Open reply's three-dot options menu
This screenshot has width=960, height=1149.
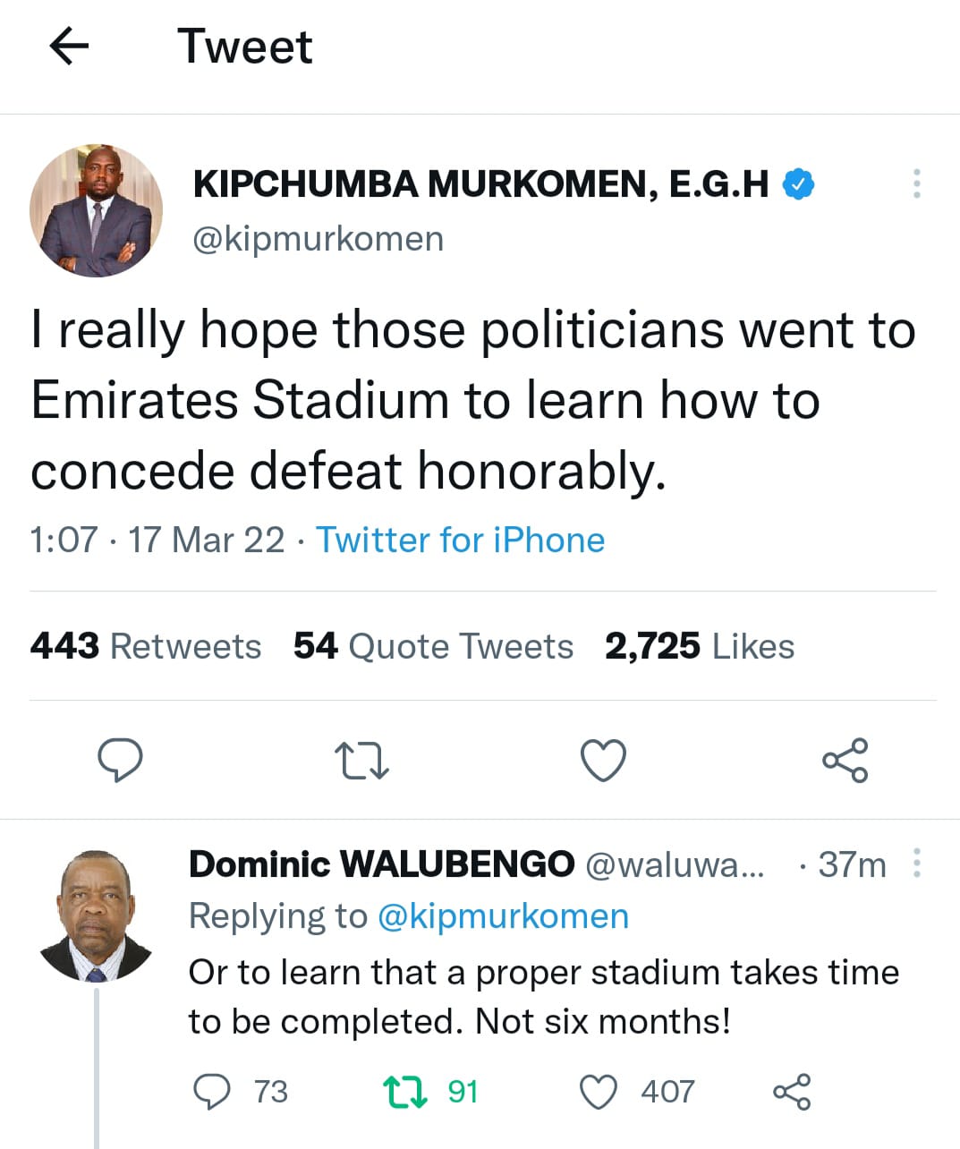(916, 864)
